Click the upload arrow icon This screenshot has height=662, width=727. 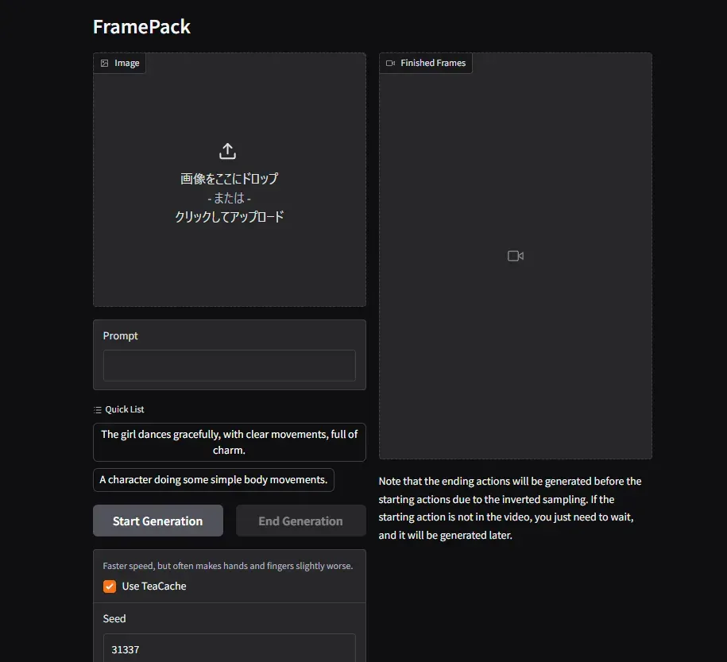point(228,151)
